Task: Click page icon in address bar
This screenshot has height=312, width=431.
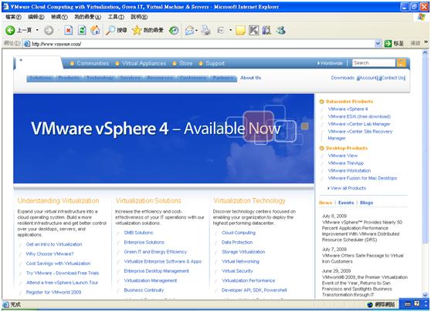Action: tap(27, 44)
